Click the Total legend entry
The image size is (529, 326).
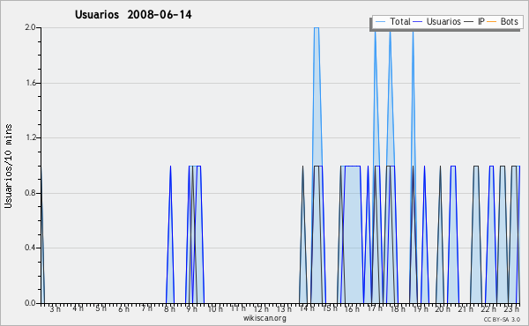click(392, 21)
